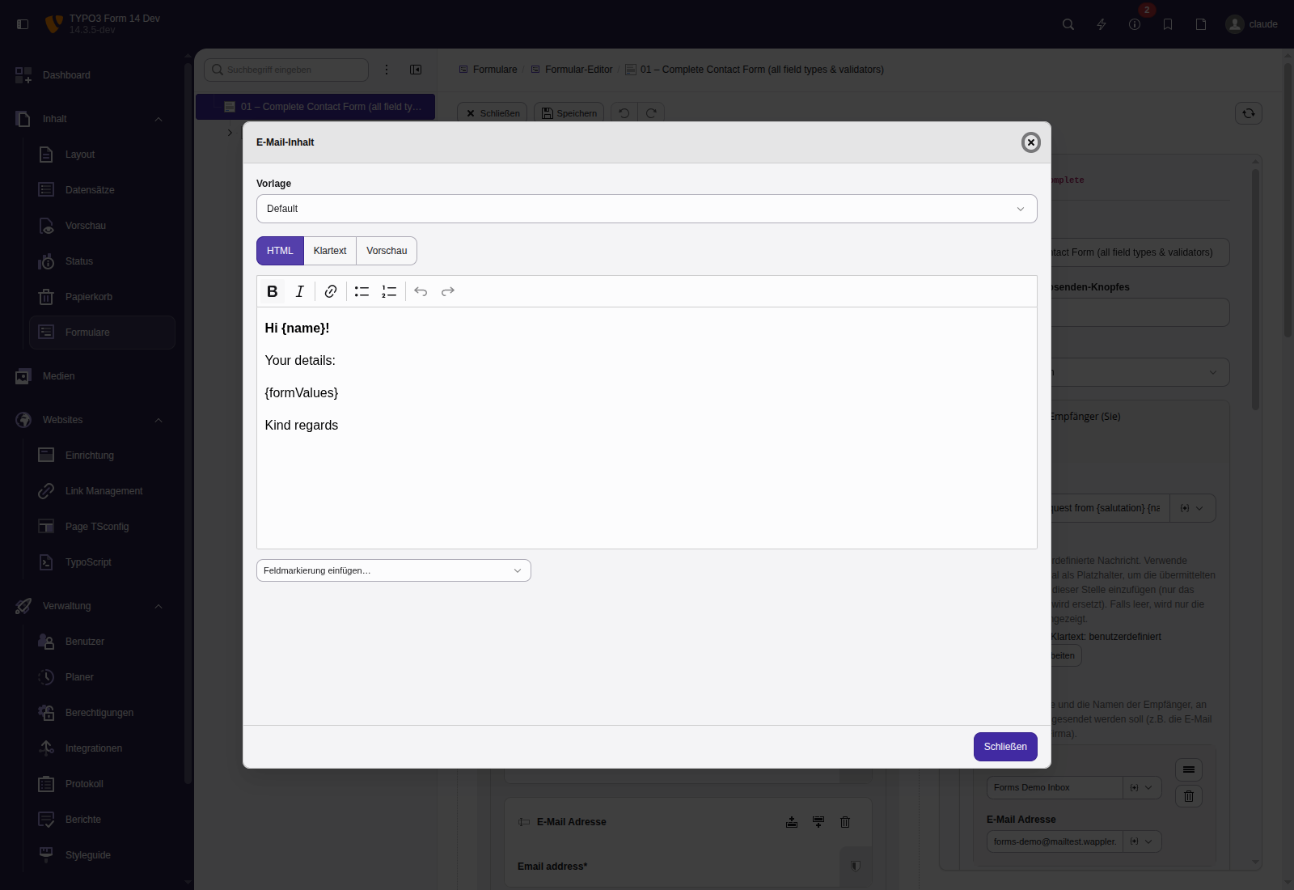
Task: Open the Integrationen module
Action: (102, 748)
